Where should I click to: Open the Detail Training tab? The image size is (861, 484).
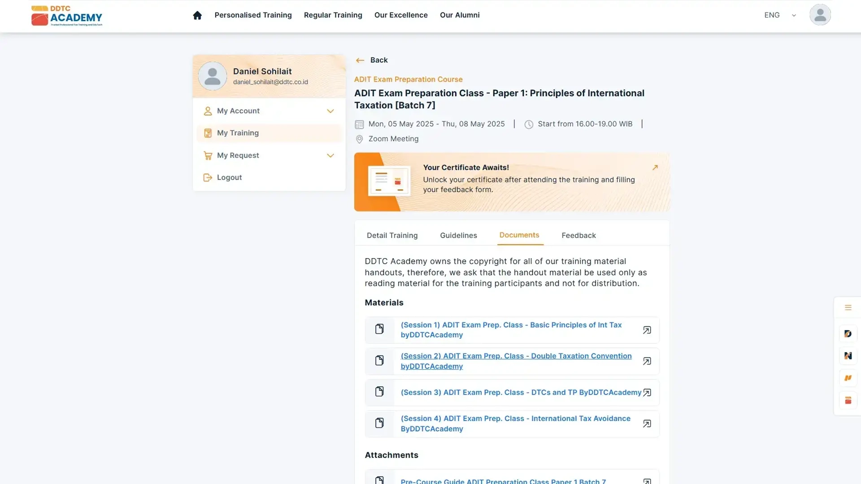392,235
